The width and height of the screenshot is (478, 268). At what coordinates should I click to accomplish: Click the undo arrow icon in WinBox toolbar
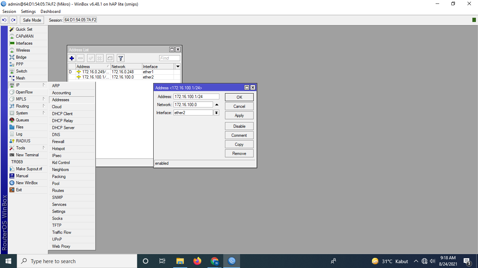point(5,20)
